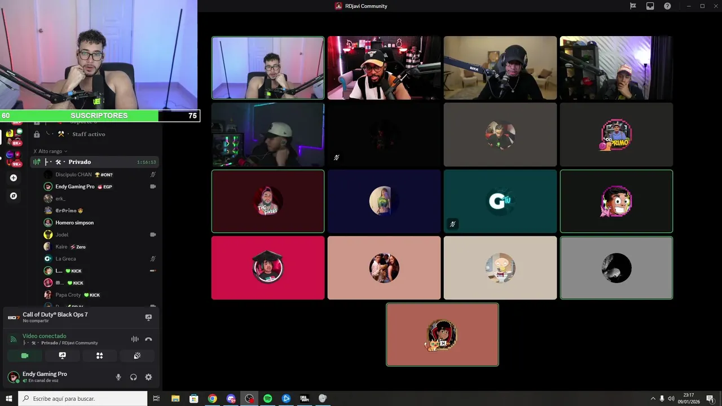Add a server with plus icon
Screen dimensions: 722x406
click(x=14, y=178)
